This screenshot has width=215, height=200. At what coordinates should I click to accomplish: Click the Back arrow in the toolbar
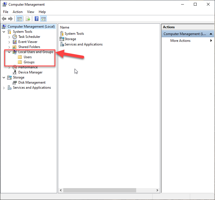pyautogui.click(x=4, y=19)
